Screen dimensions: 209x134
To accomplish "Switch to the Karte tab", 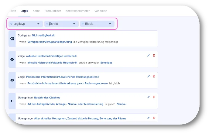I will pyautogui.click(x=36, y=11).
